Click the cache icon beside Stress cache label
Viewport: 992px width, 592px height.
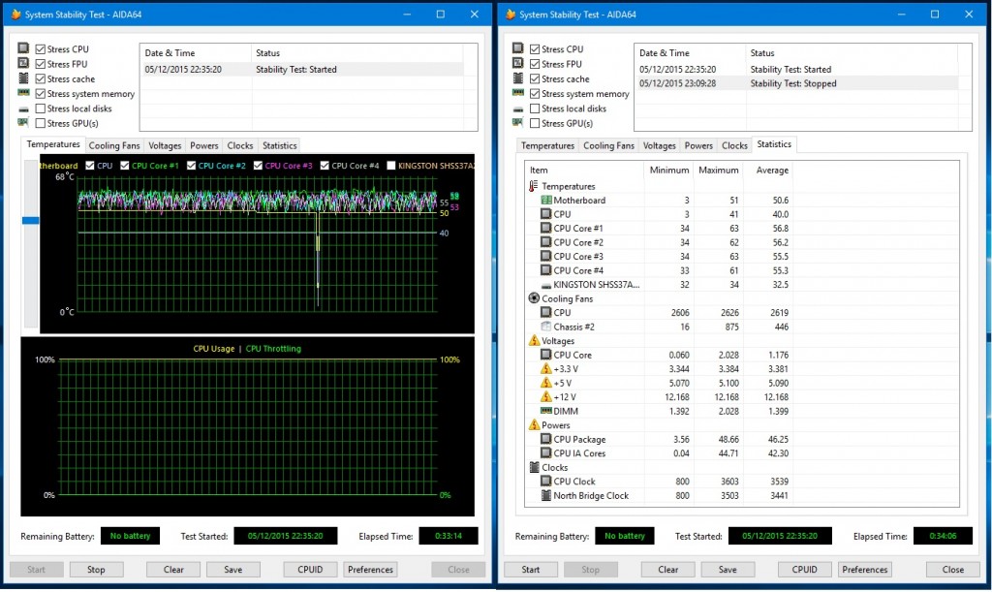tap(21, 78)
